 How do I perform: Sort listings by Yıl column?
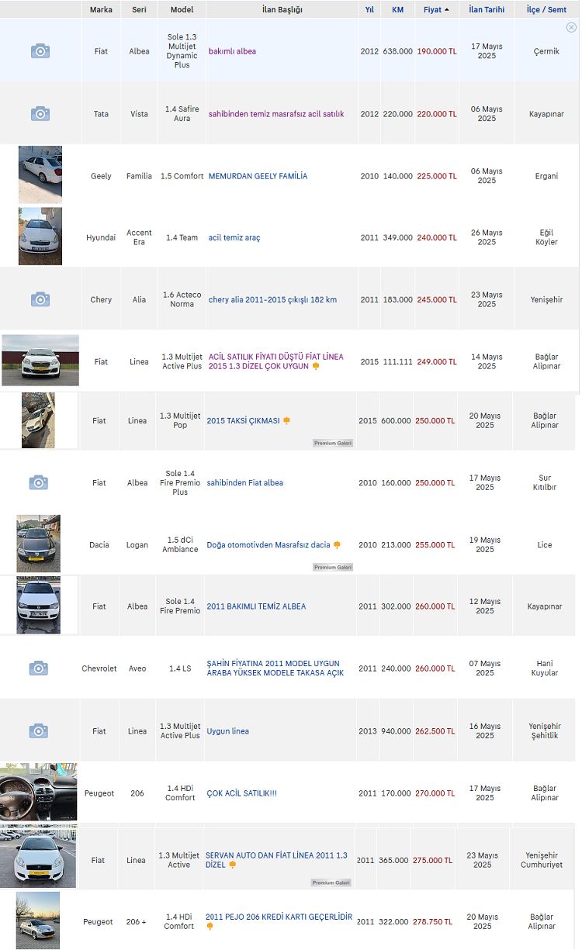pos(369,9)
